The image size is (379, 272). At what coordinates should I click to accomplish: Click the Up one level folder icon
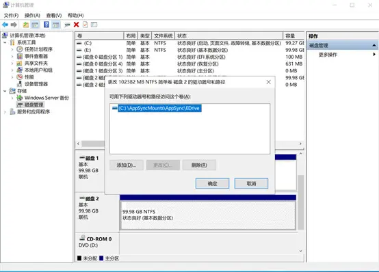(25, 25)
